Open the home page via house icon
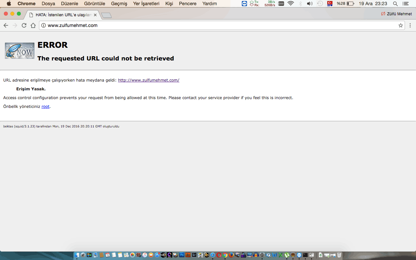This screenshot has height=260, width=416. 33,25
